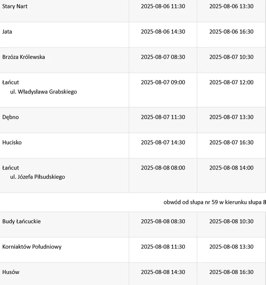This screenshot has height=285, width=266.
Task: Click the obwód od słupa nr 59 note
Action: (215, 202)
